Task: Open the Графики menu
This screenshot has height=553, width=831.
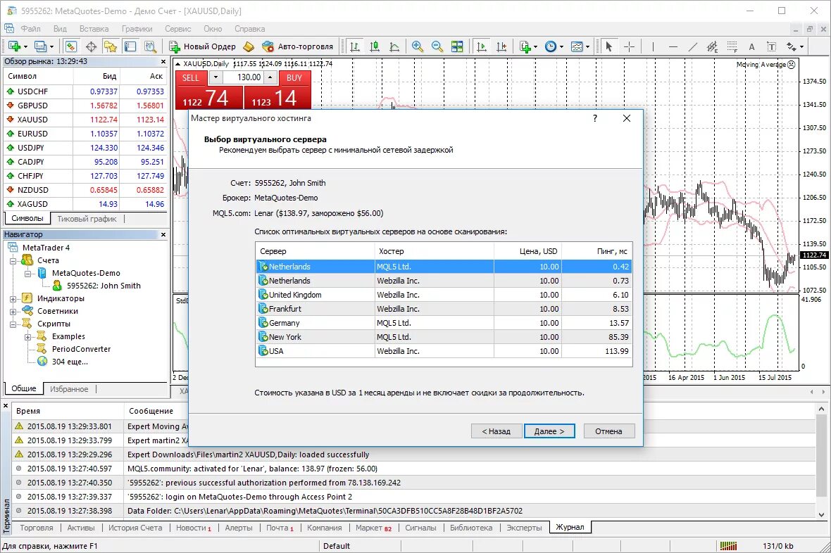Action: click(137, 29)
